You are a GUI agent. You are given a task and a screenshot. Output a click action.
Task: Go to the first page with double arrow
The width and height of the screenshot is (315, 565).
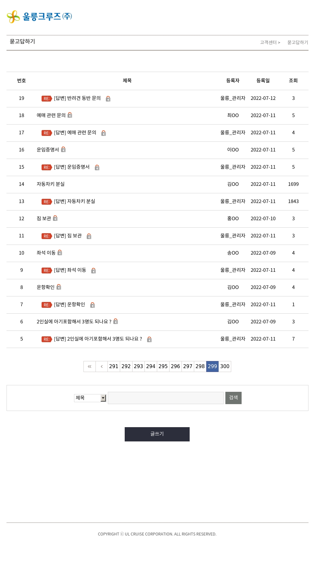90,367
